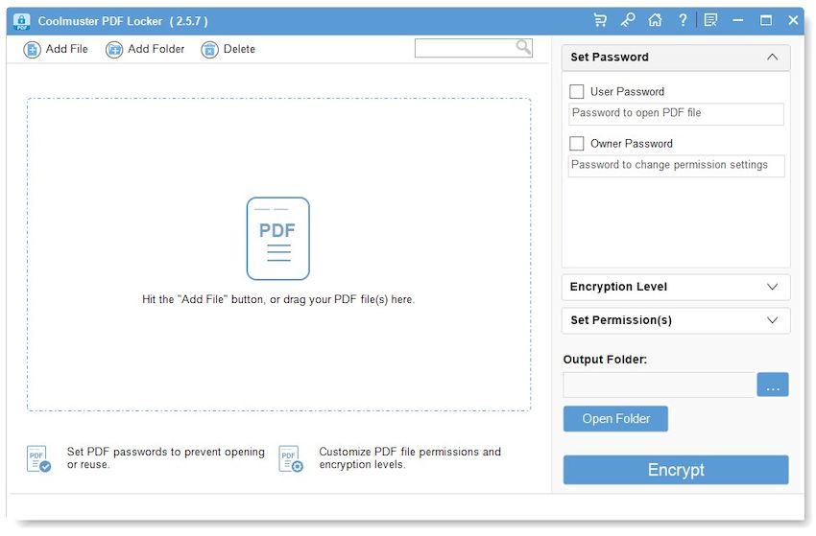816x536 pixels.
Task: Click the question mark help icon
Action: 683,20
